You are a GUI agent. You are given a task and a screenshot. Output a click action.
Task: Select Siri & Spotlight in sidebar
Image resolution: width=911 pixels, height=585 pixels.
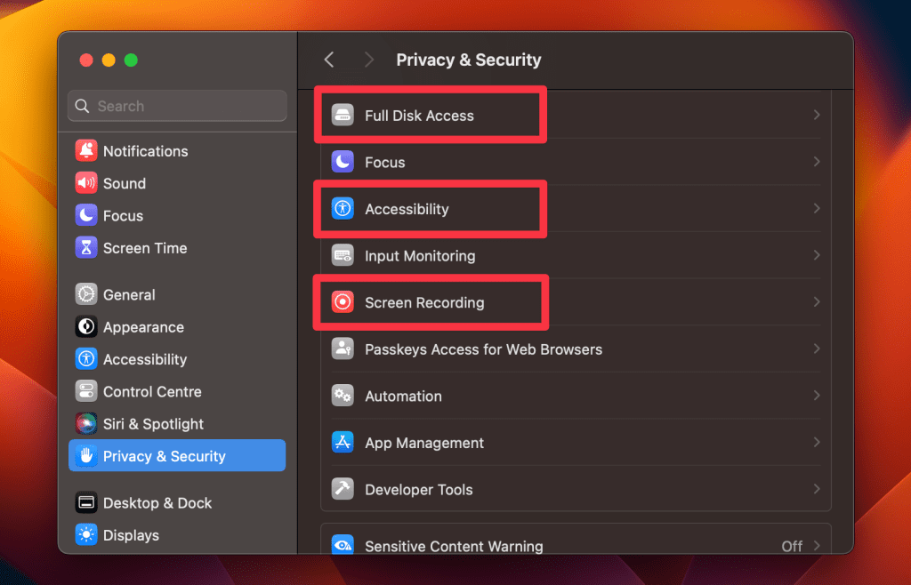click(x=153, y=424)
